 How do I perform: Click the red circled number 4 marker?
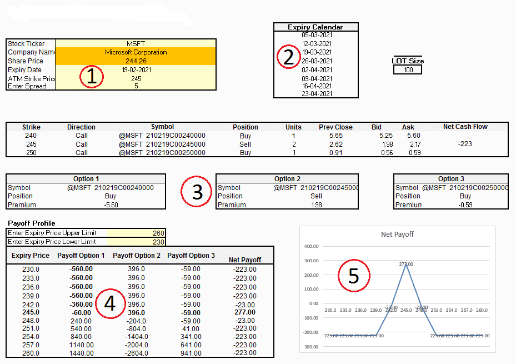click(x=110, y=303)
